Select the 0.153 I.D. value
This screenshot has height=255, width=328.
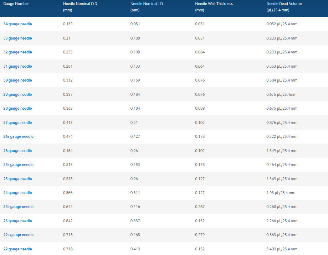(x=135, y=165)
